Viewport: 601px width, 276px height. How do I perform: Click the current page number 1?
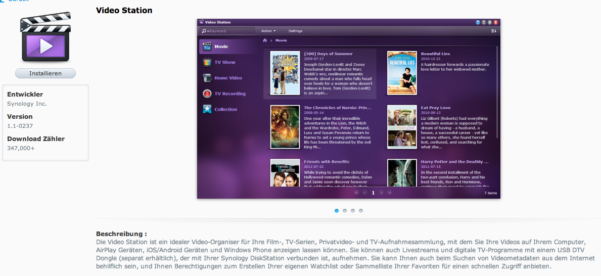[x=373, y=193]
